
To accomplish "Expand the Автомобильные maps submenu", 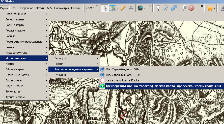I will tap(24, 14).
